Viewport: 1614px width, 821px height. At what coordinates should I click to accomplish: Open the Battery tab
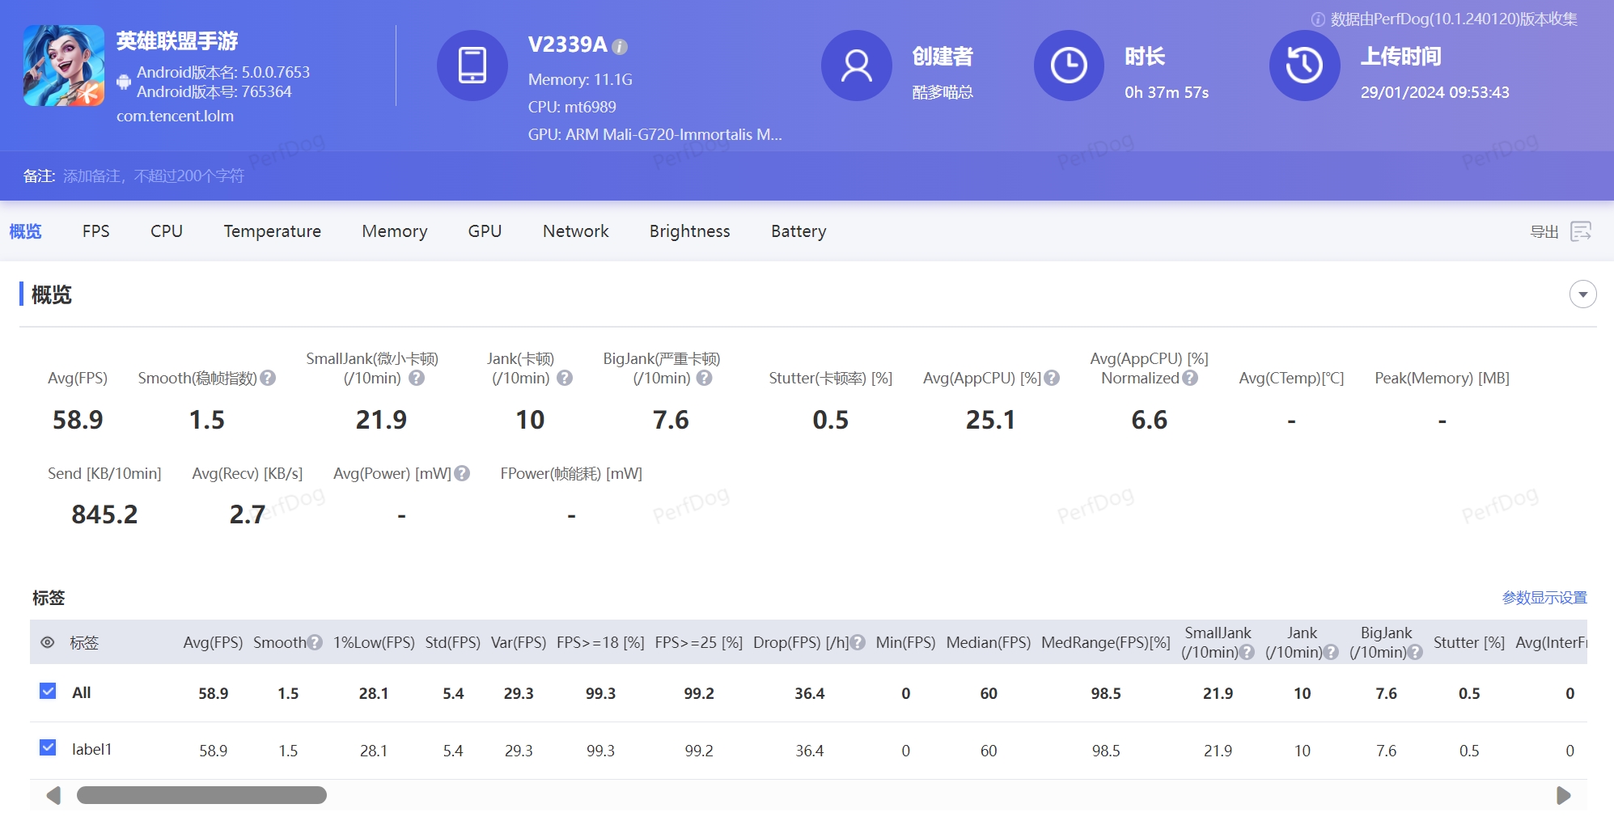[x=798, y=231]
